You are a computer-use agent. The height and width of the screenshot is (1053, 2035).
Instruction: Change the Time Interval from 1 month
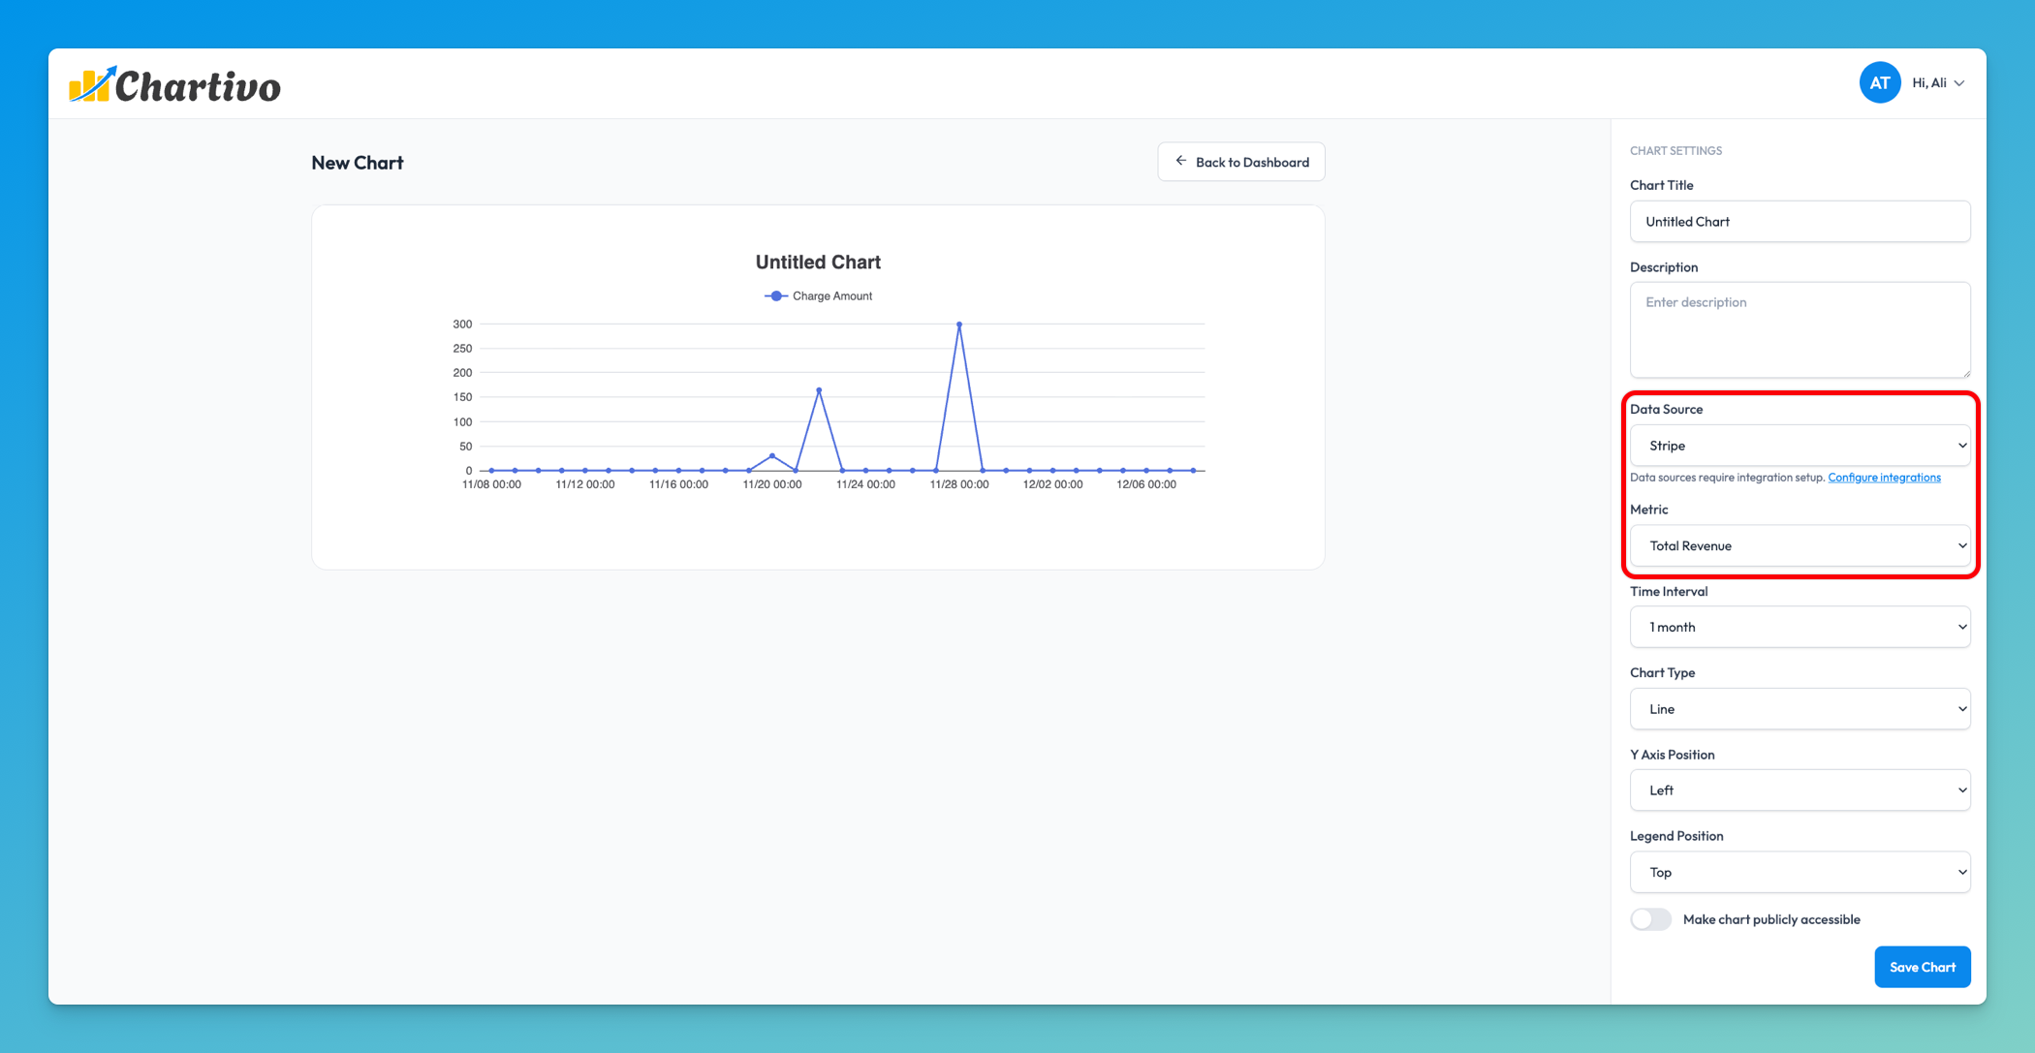click(1800, 627)
